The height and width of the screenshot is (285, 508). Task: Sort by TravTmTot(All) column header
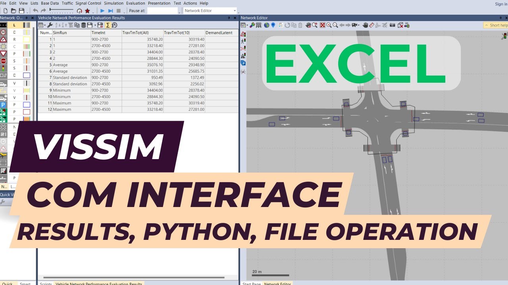coord(143,33)
